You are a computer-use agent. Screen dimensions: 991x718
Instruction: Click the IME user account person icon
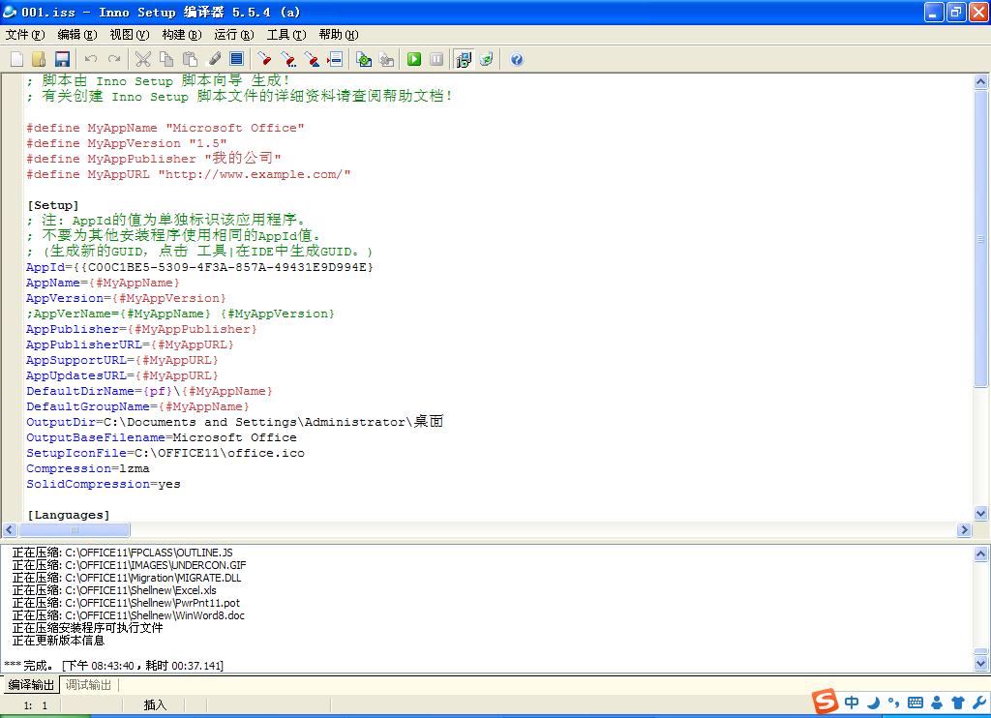937,702
